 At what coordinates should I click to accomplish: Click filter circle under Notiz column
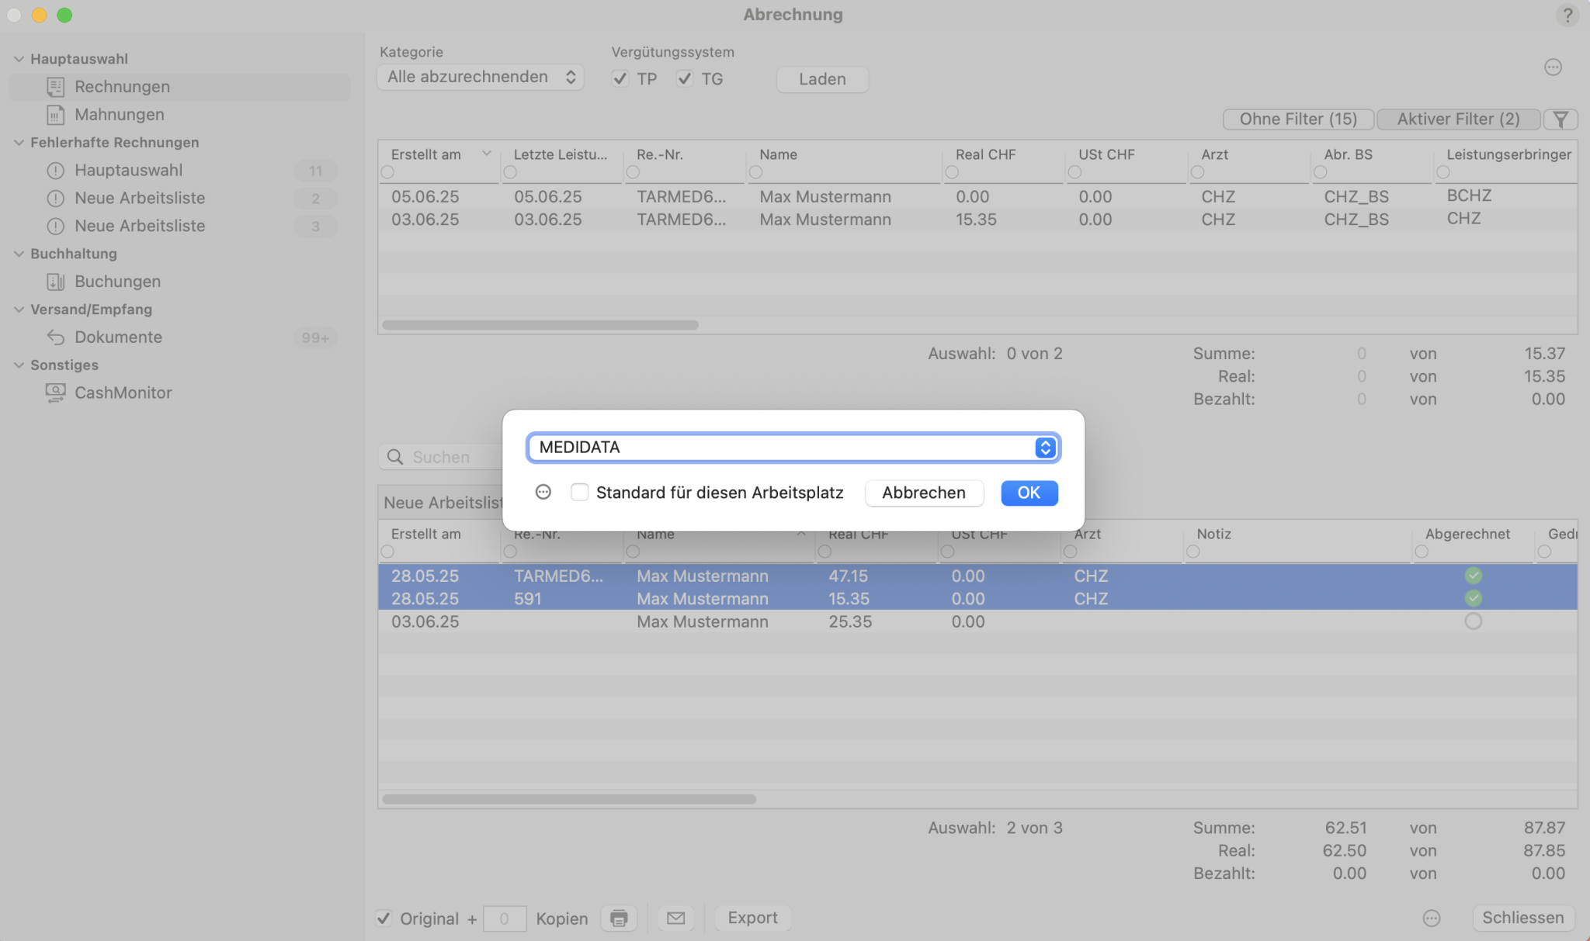click(1193, 552)
